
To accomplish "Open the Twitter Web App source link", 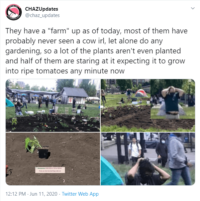I will 80,194.
